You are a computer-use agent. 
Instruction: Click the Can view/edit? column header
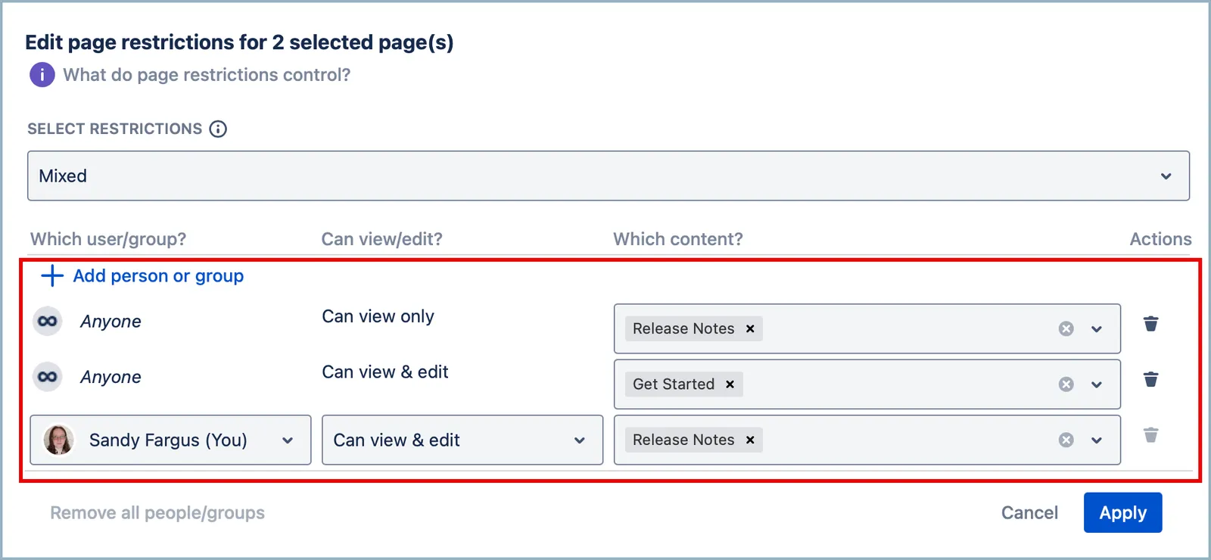[x=382, y=239]
